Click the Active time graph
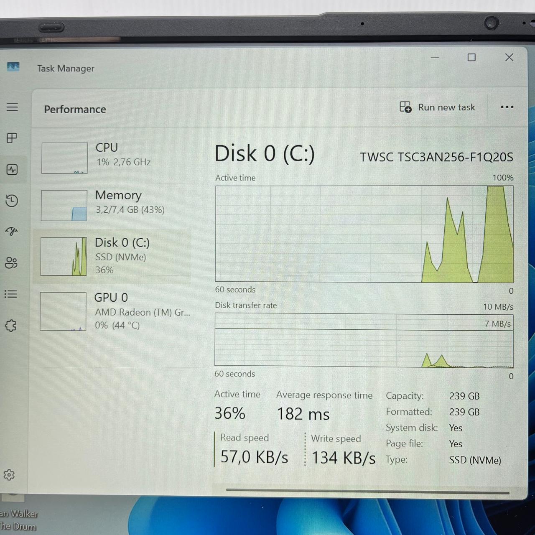This screenshot has height=535, width=535. pyautogui.click(x=364, y=234)
